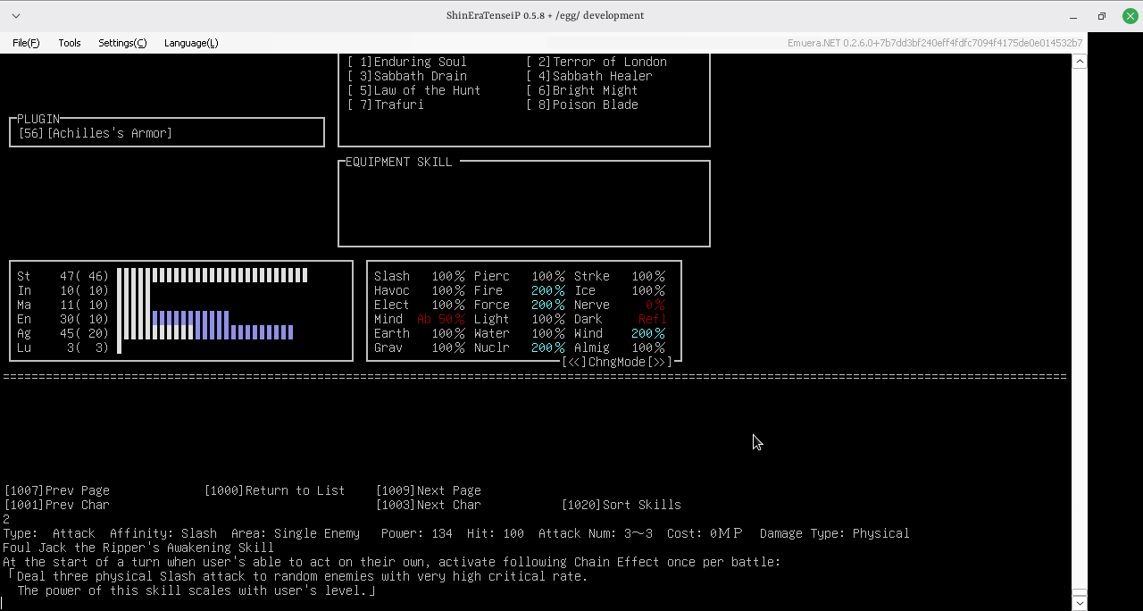The height and width of the screenshot is (611, 1143).
Task: Open the Settings menu
Action: [x=122, y=43]
